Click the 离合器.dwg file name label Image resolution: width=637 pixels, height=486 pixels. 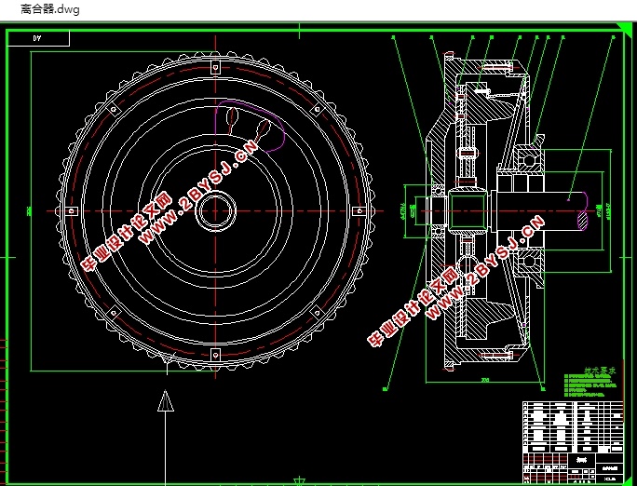[50, 9]
